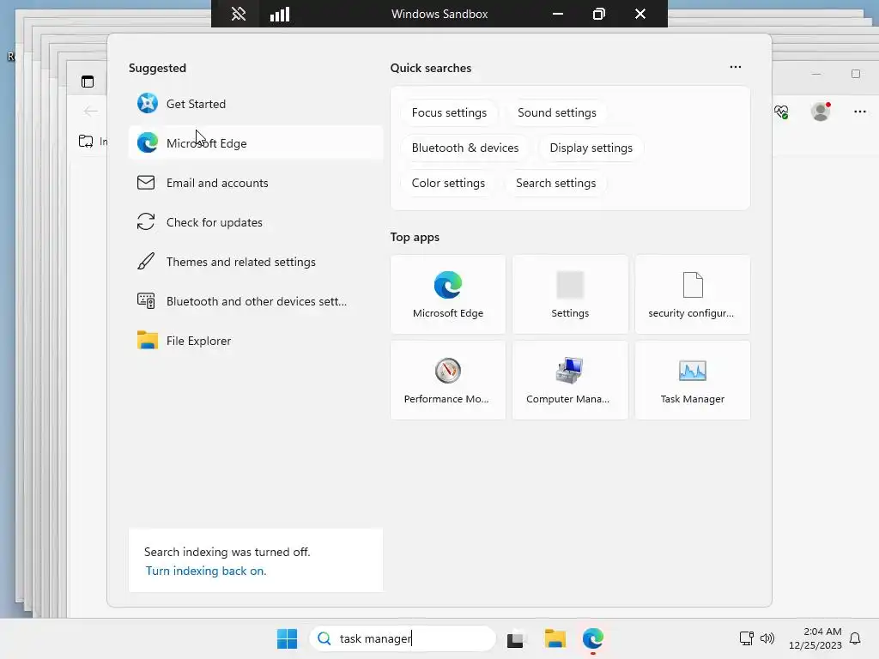
Task: Open network icon in system tray
Action: tap(747, 638)
